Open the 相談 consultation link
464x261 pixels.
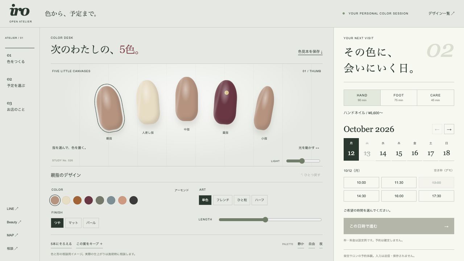click(x=12, y=249)
